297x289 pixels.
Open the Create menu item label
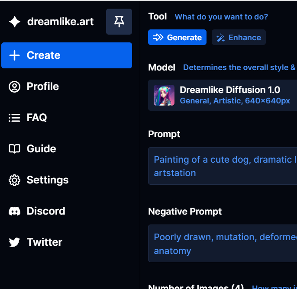point(43,55)
